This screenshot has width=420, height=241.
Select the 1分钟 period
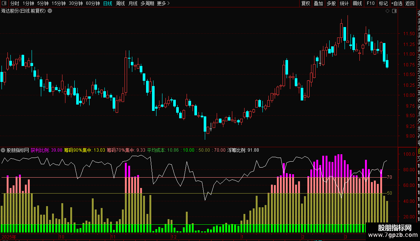[28, 3]
